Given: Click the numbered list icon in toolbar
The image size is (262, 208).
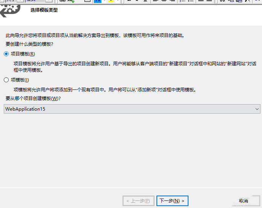Looking at the screenshot, I should tap(182, 1).
